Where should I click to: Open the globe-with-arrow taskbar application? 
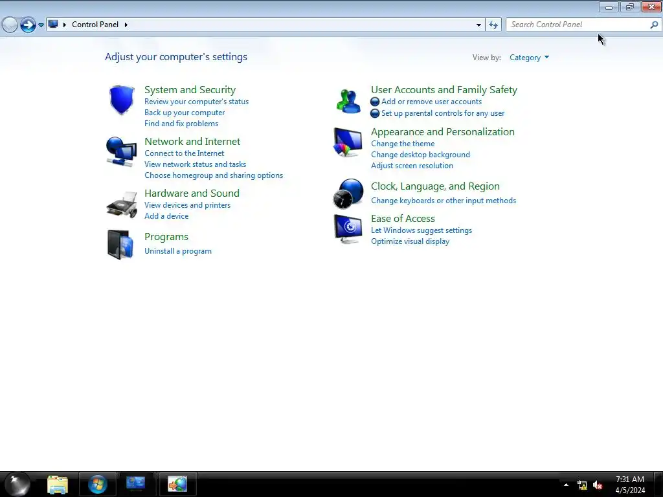(x=177, y=484)
